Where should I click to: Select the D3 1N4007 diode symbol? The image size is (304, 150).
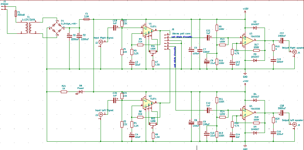pyautogui.click(x=255, y=60)
